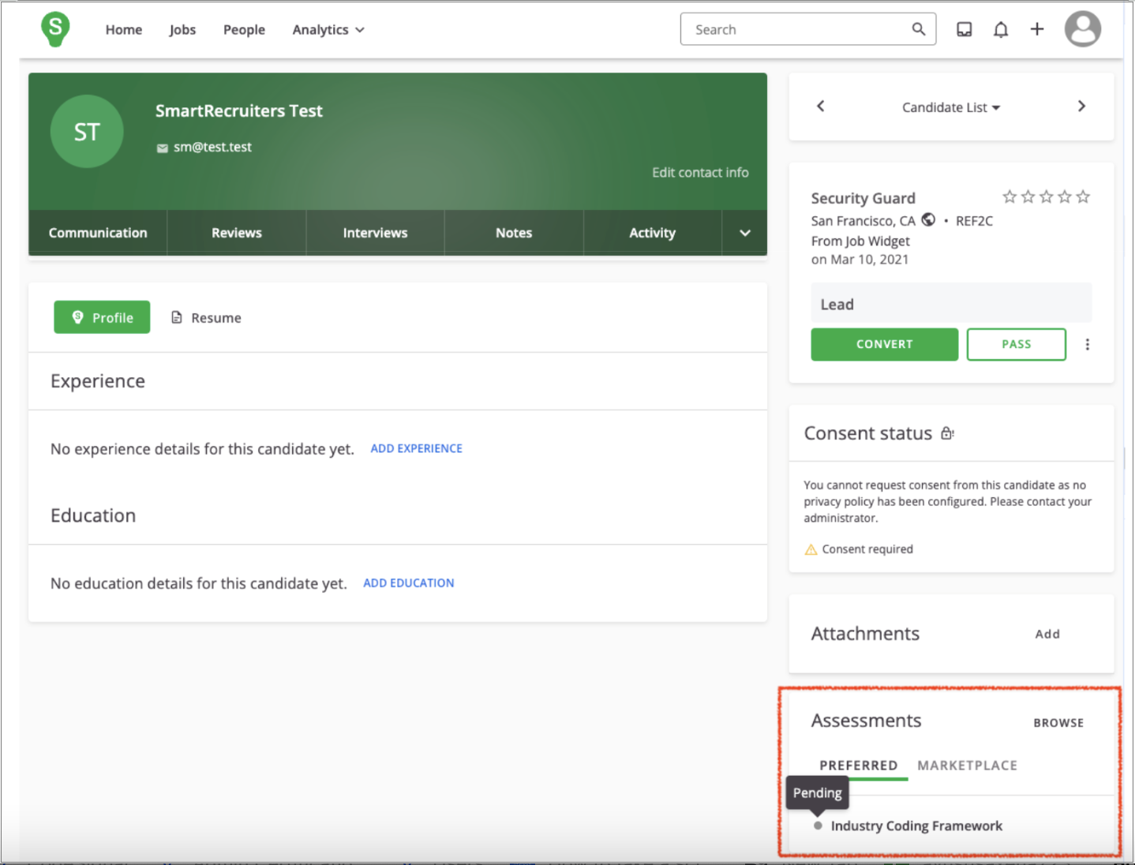Image resolution: width=1135 pixels, height=865 pixels.
Task: Open the Jobs menu
Action: 182,29
